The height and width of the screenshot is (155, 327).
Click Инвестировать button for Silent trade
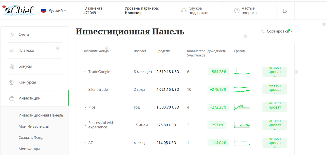tap(275, 89)
